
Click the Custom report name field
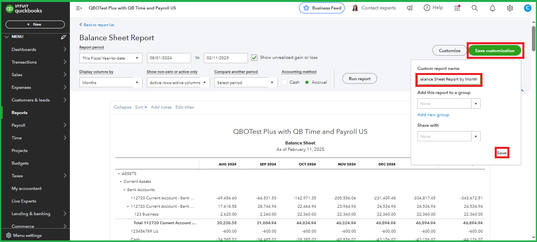pyautogui.click(x=449, y=79)
